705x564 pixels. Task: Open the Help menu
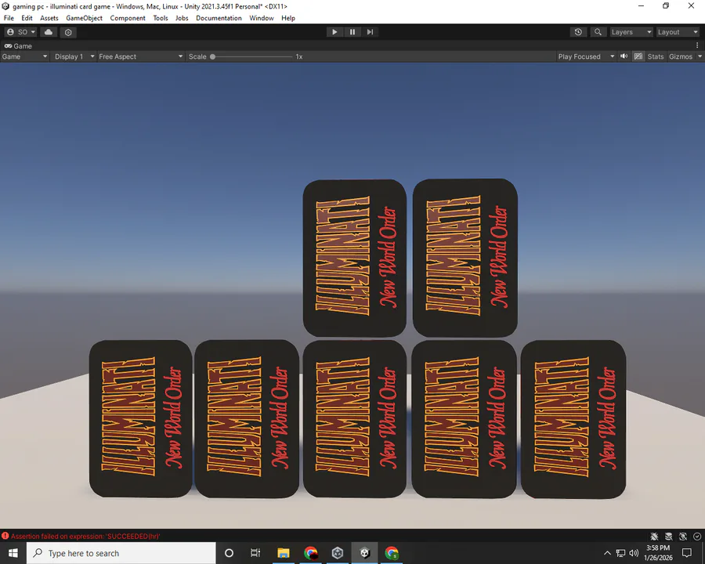tap(288, 18)
